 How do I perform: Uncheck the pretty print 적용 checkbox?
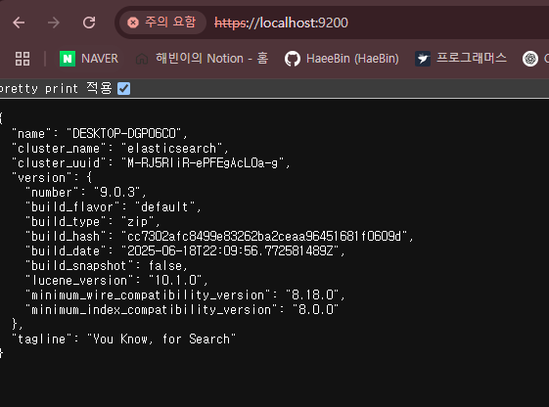(x=124, y=88)
